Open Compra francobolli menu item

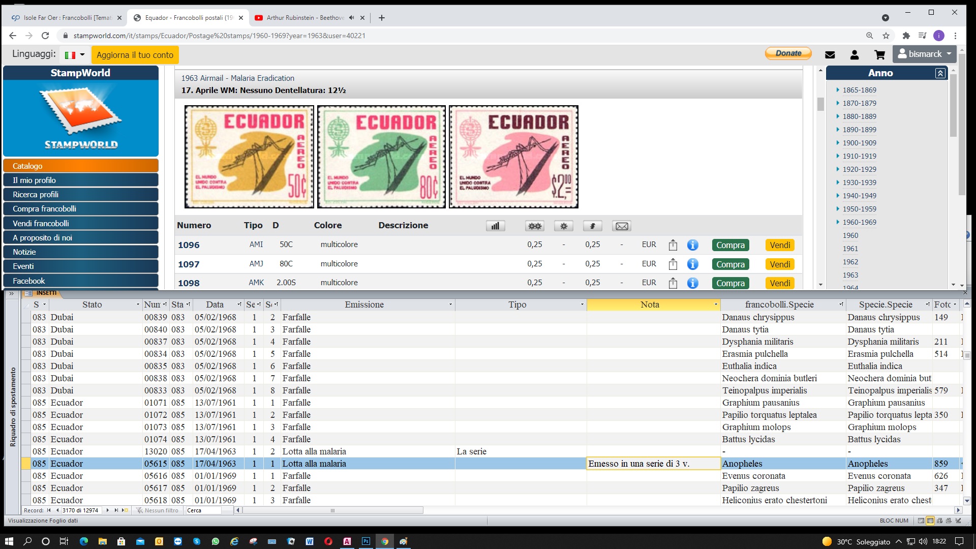tap(81, 209)
